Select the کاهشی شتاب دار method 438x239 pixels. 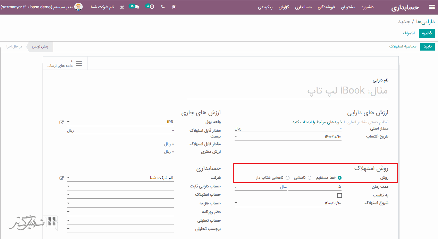coord(287,178)
